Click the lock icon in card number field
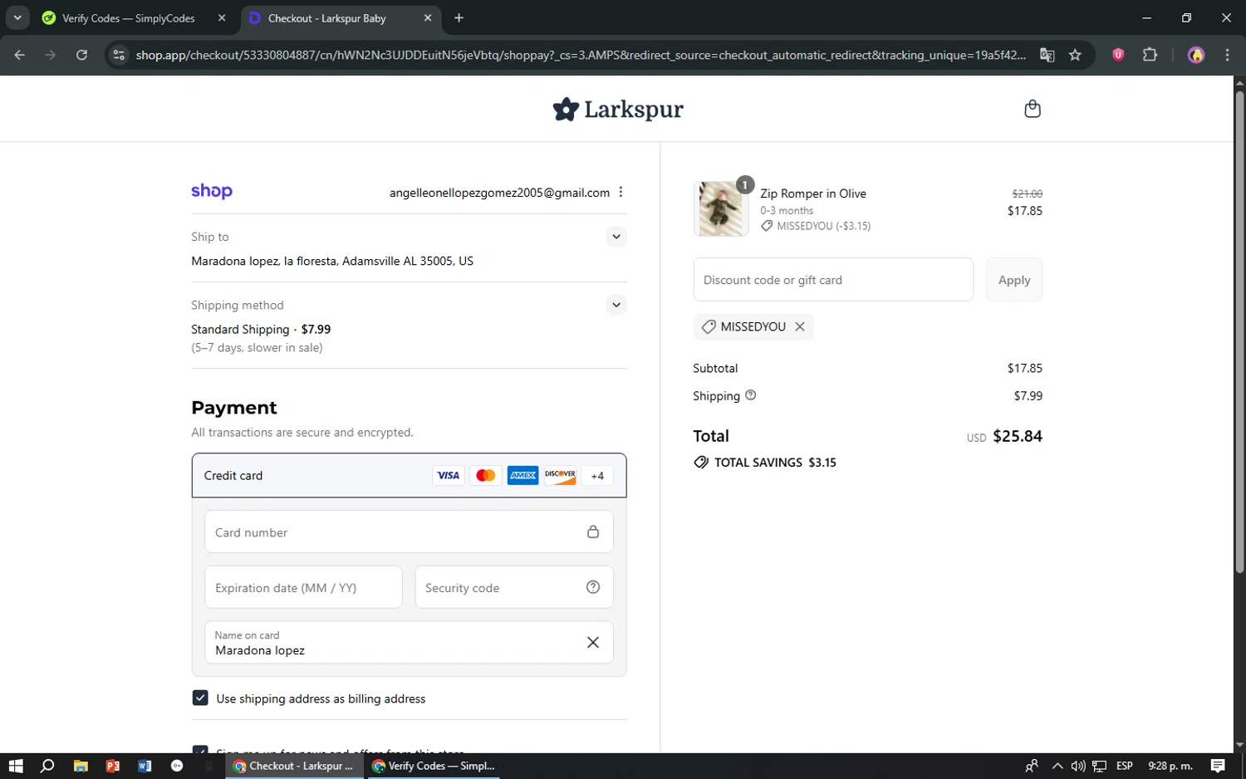This screenshot has width=1246, height=779. [x=593, y=532]
